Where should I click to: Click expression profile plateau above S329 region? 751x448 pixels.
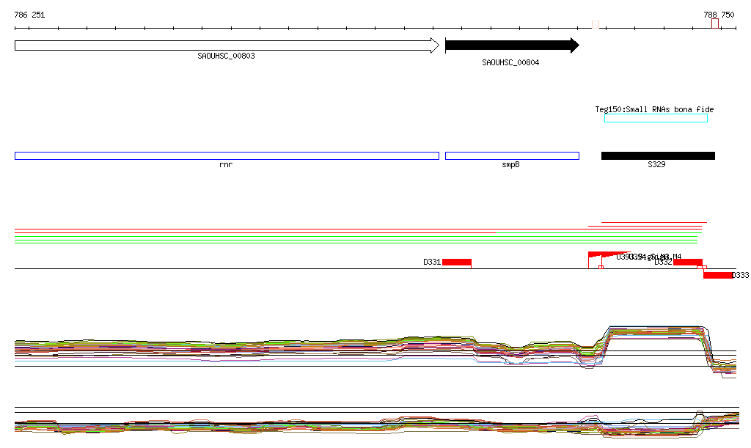[x=653, y=330]
